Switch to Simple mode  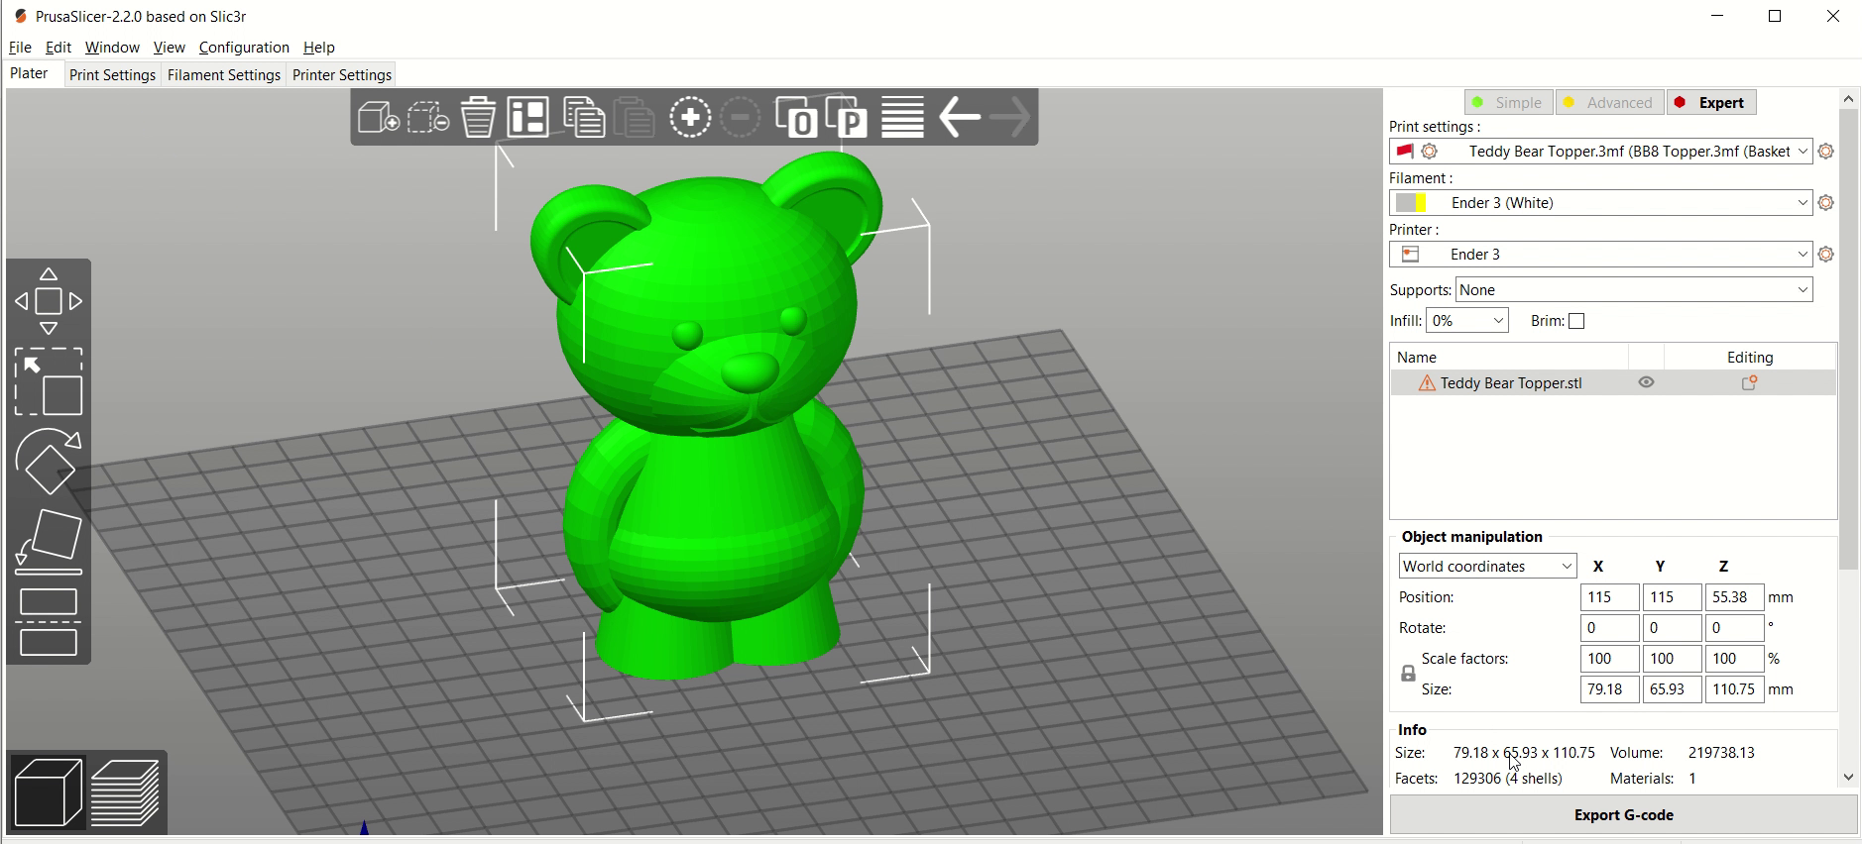click(x=1509, y=102)
